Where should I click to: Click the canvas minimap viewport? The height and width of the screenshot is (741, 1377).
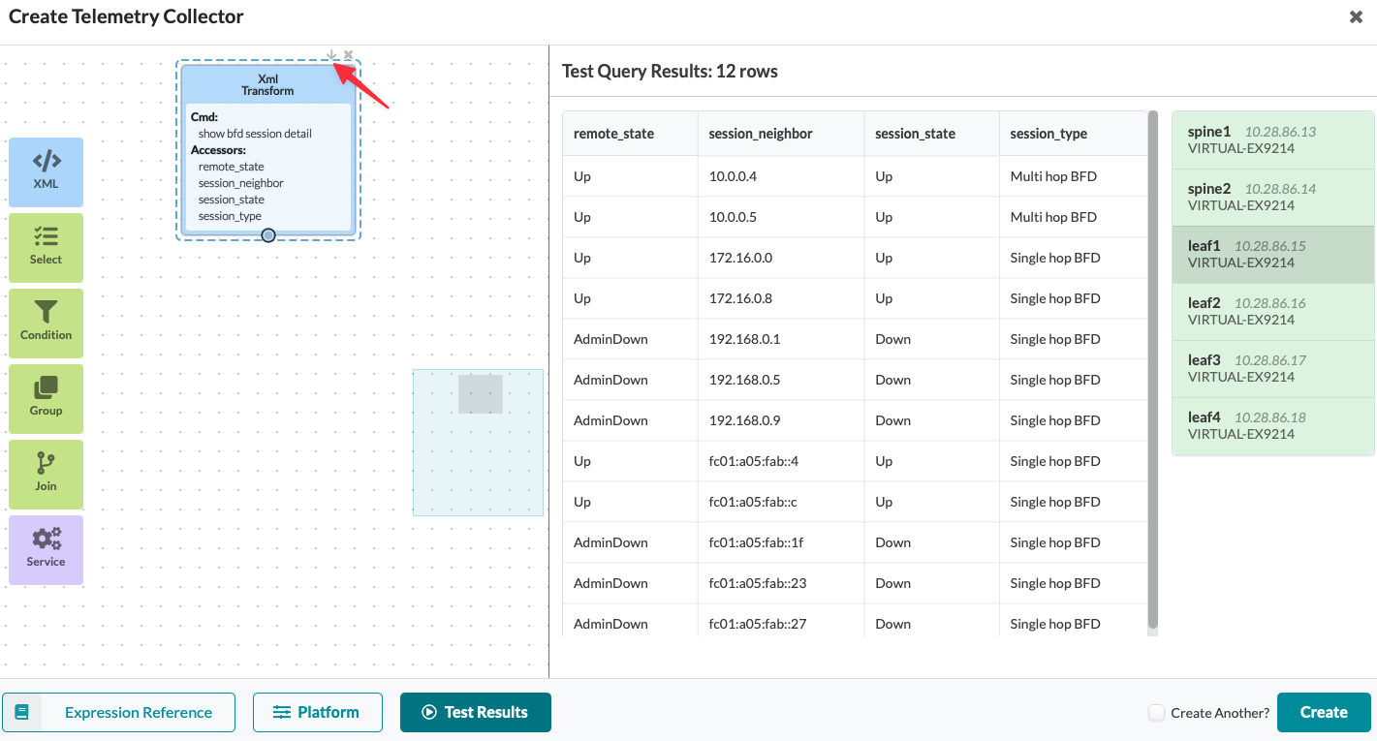click(481, 394)
